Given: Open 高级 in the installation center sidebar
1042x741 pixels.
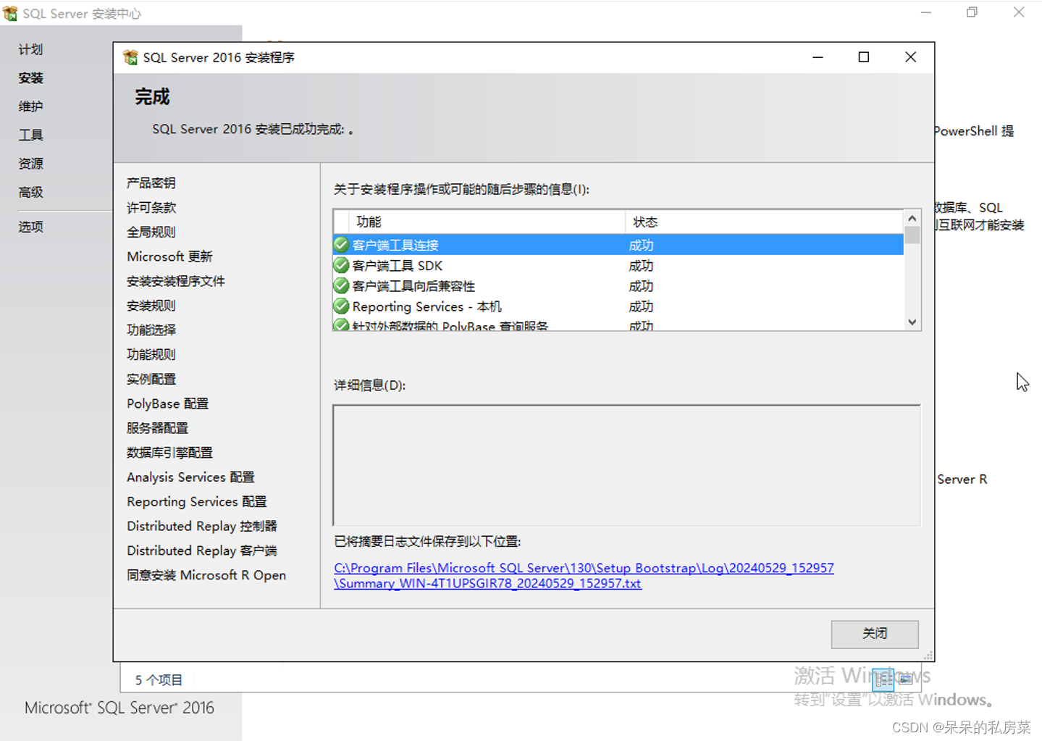Looking at the screenshot, I should [30, 192].
